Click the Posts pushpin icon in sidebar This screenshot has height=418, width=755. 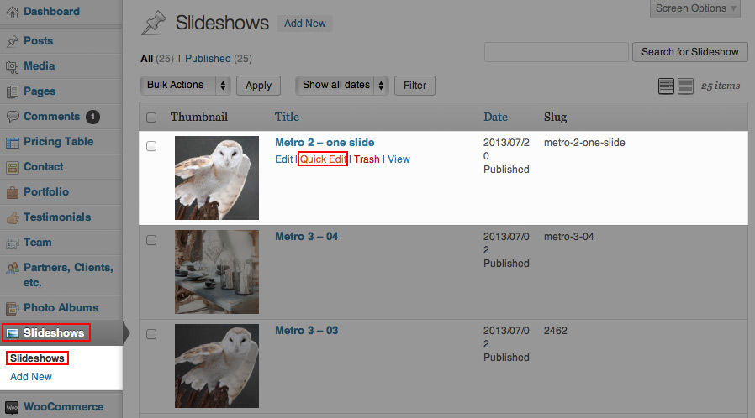click(12, 40)
